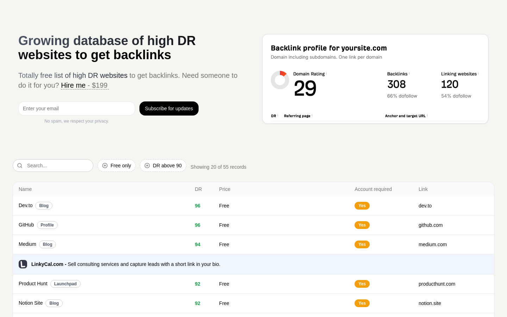Open the dev.to link
Viewport: 507px width, 317px height.
pos(425,206)
